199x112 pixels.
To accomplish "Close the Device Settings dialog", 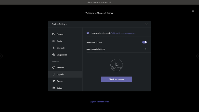I will [146, 24].
